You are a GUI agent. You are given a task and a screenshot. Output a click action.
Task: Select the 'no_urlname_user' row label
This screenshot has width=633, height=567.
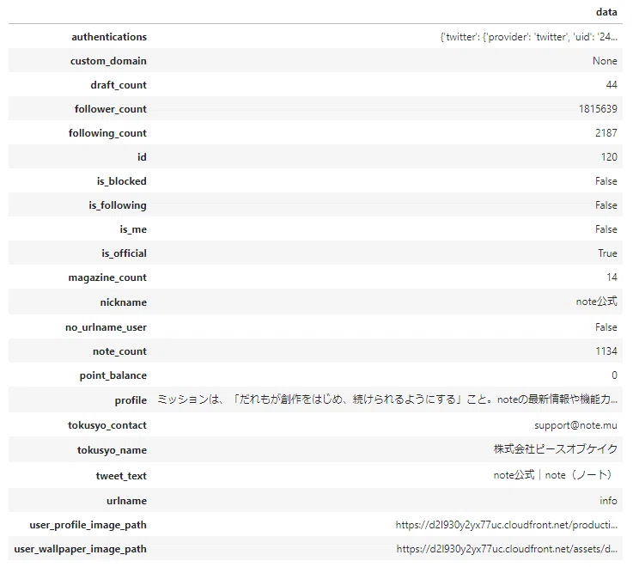point(106,327)
